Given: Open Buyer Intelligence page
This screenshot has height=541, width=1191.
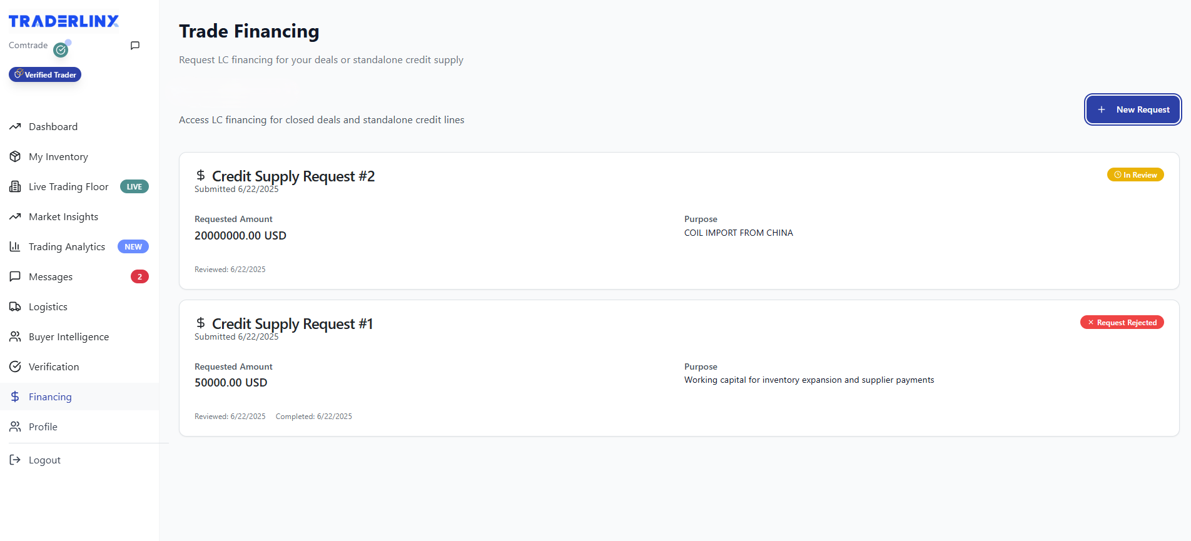Looking at the screenshot, I should [69, 336].
